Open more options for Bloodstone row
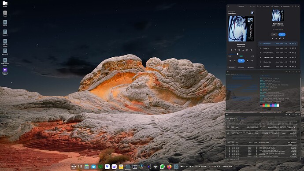The height and width of the screenshot is (171, 304). [296, 44]
